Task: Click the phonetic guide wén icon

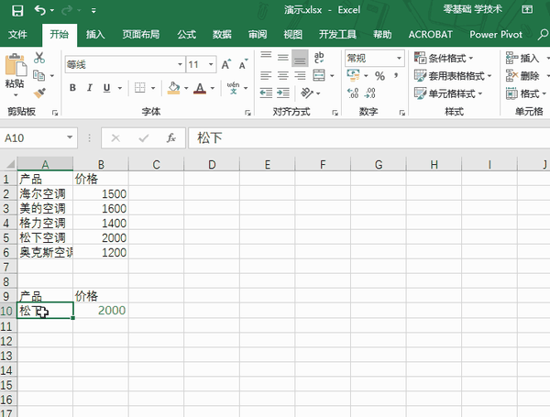Action: (233, 88)
